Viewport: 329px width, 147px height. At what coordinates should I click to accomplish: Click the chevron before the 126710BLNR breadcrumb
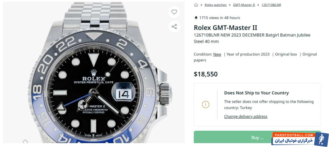pyautogui.click(x=258, y=5)
